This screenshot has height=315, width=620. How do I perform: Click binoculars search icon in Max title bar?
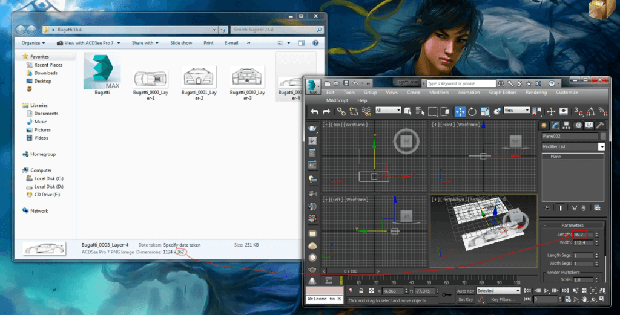[x=501, y=83]
